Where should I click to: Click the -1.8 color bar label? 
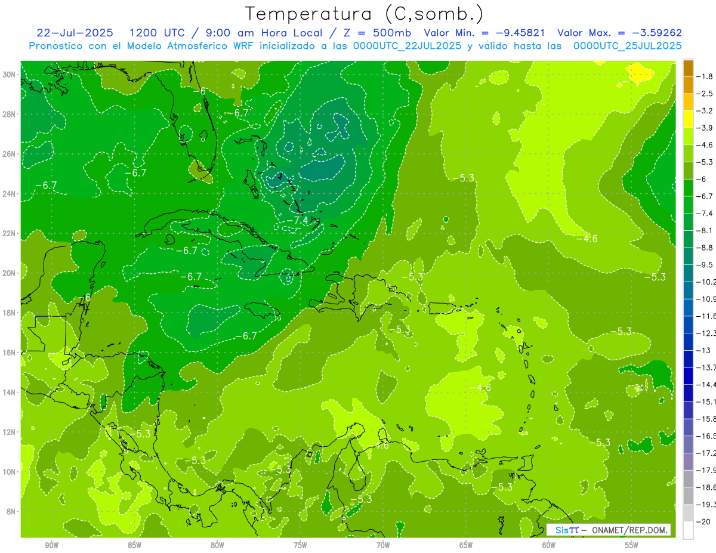click(x=706, y=76)
